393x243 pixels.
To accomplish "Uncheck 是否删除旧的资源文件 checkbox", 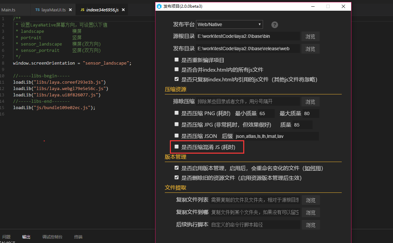I will (177, 178).
